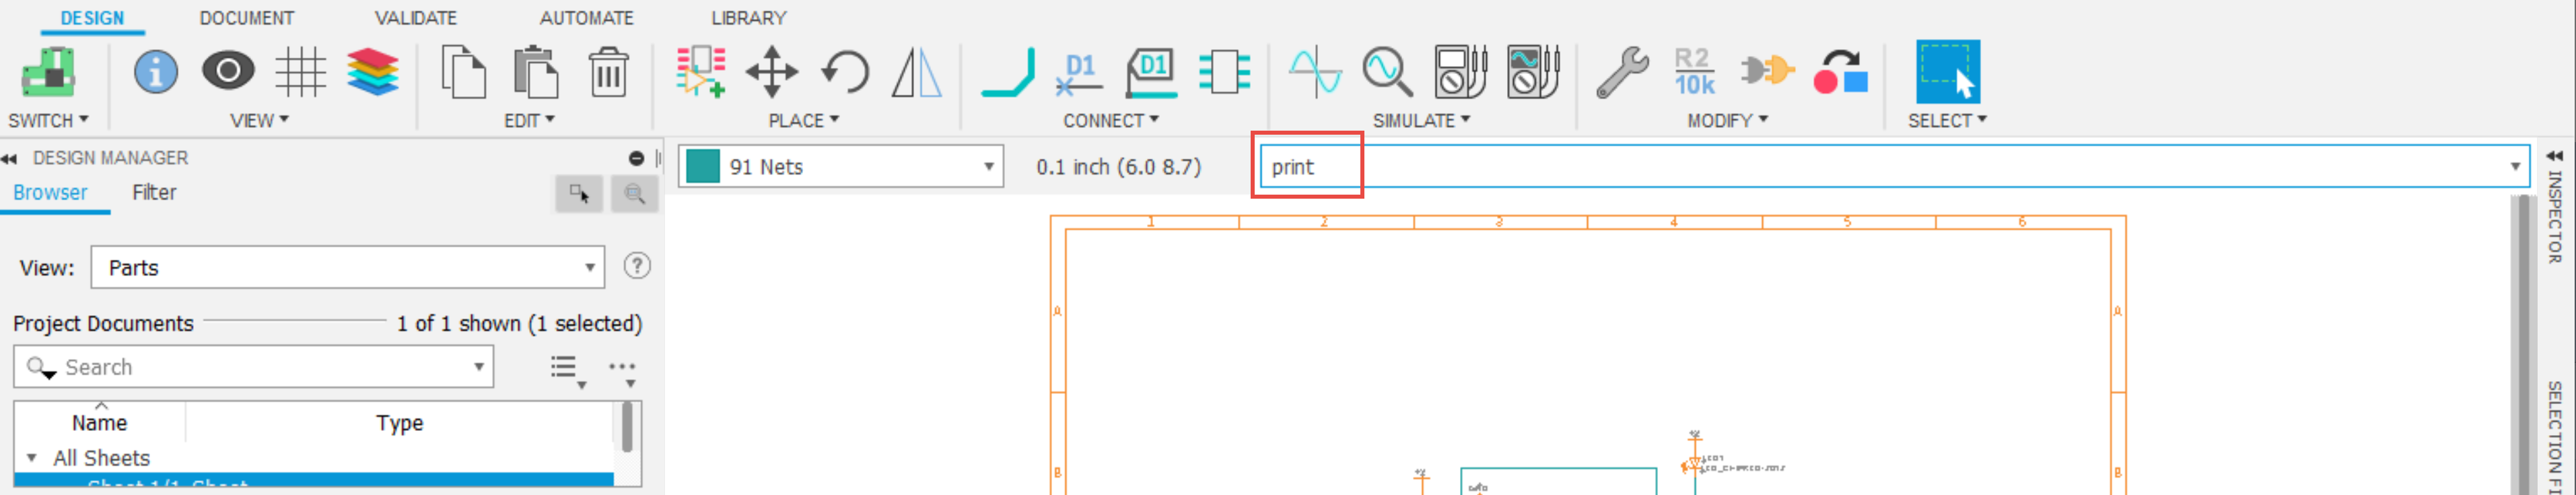The width and height of the screenshot is (2576, 495).
Task: Click the teal 91 Nets color swatch
Action: (703, 167)
